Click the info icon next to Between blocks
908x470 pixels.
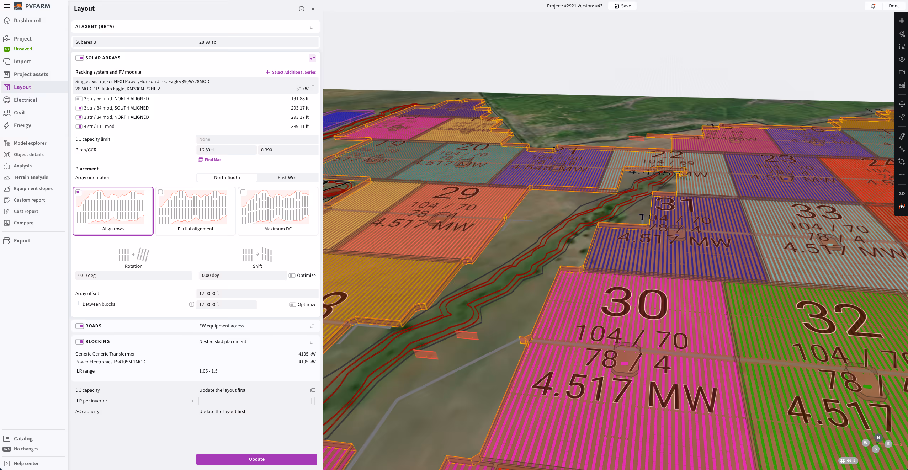(192, 305)
